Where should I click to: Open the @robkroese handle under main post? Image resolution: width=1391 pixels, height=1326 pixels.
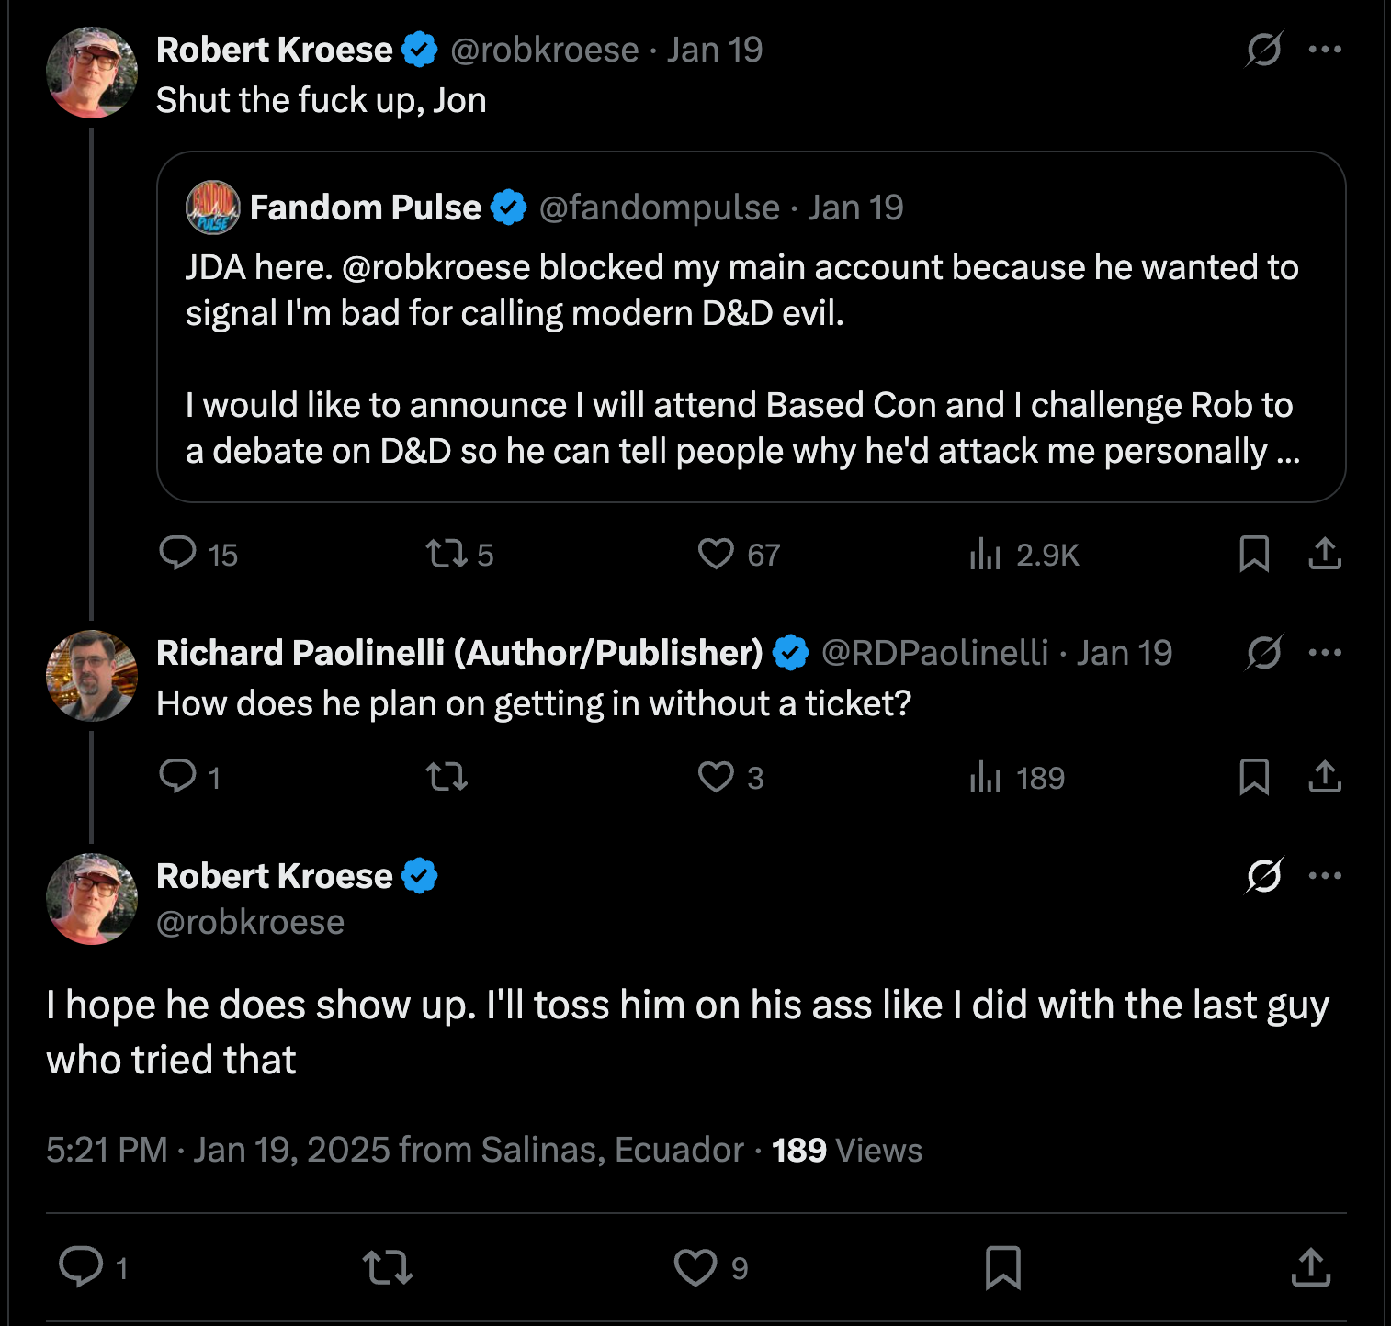coord(250,922)
